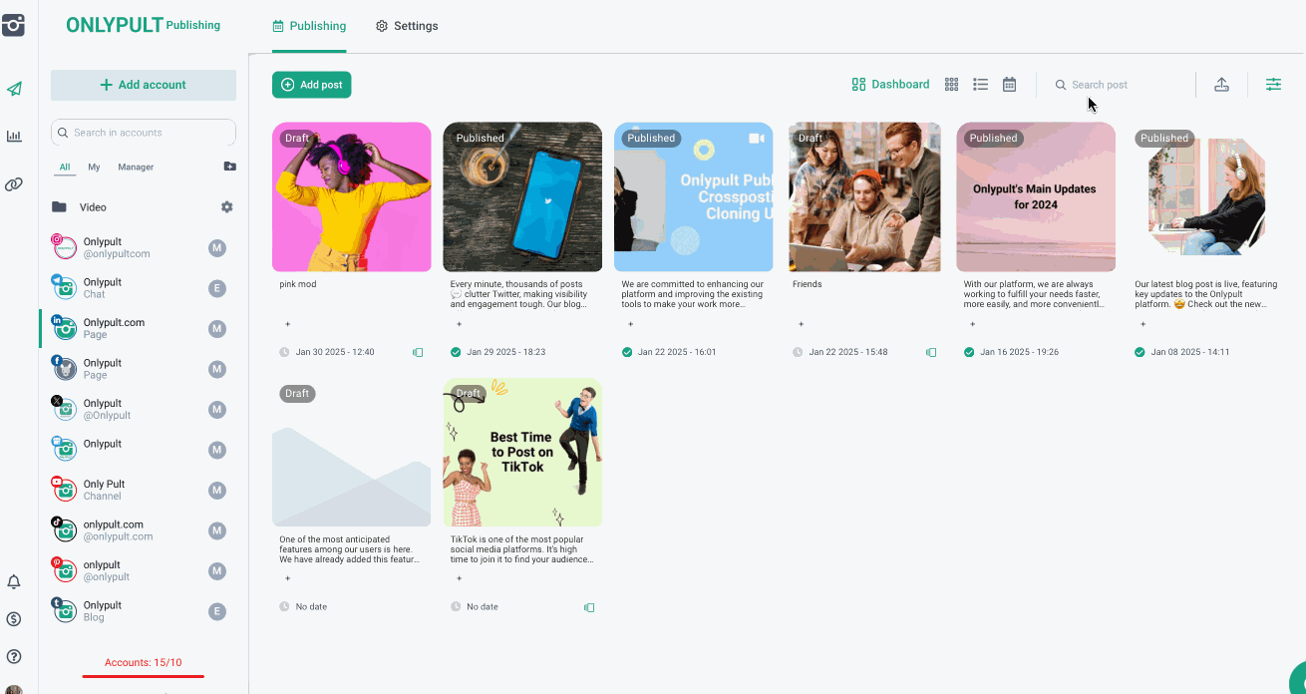
Task: Open notifications bell in left sidebar
Action: coord(14,581)
